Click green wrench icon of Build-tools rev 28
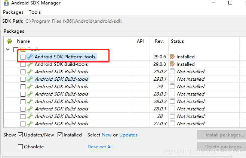The width and height of the screenshot is (246, 158). [30, 116]
